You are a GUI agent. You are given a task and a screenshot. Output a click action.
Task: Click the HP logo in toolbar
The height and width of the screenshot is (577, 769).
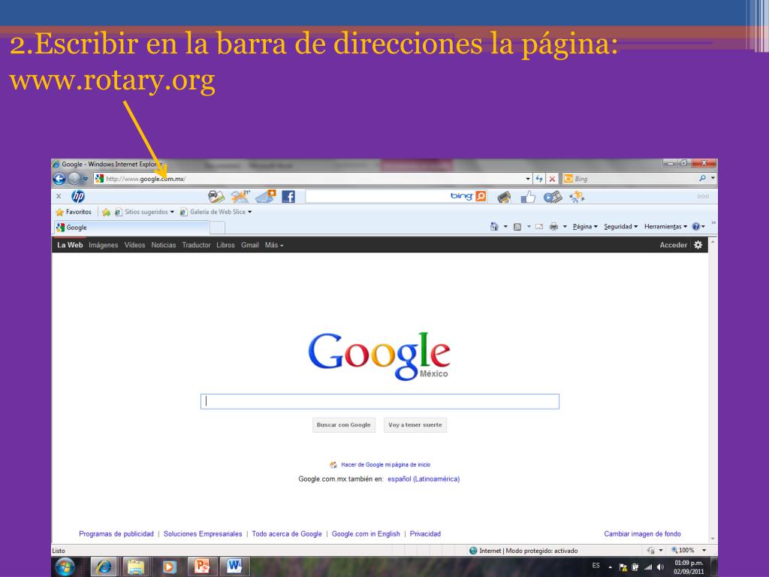click(x=78, y=196)
